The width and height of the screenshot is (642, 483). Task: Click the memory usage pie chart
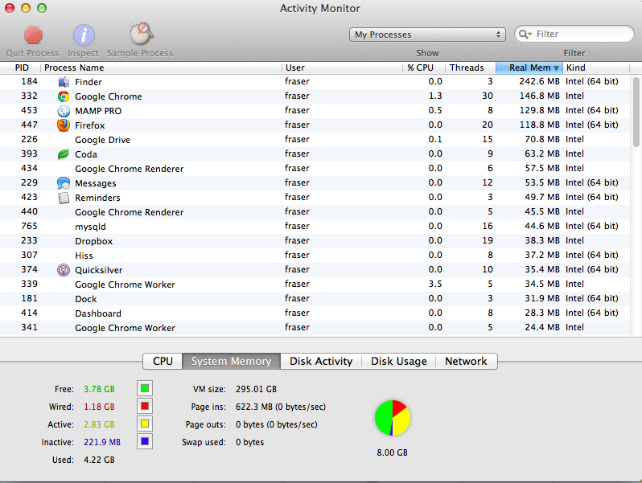point(393,418)
